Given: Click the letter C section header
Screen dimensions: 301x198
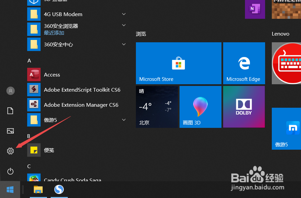Looking at the screenshot, I should pos(29,166).
